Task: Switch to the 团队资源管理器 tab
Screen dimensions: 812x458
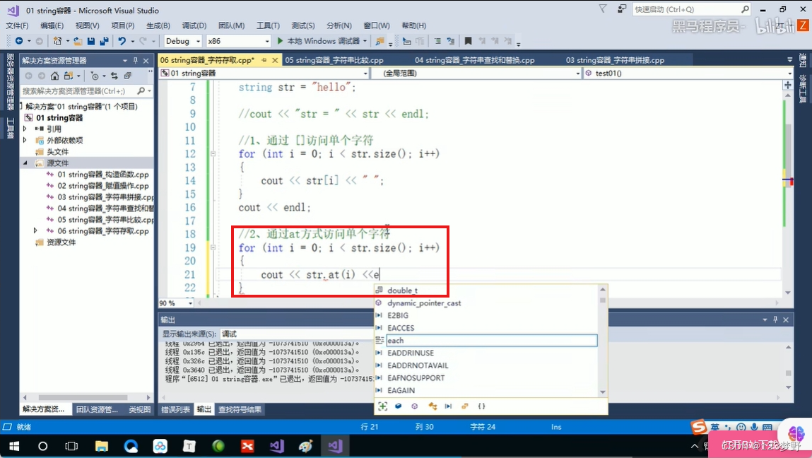Action: (97, 409)
